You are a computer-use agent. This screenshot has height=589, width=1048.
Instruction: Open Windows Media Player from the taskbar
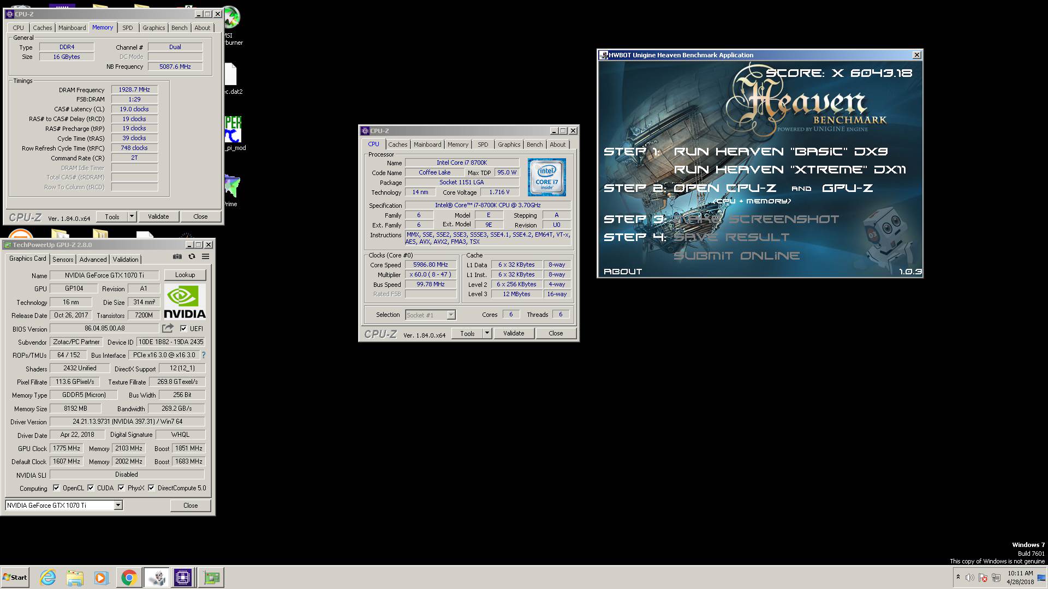pos(102,578)
